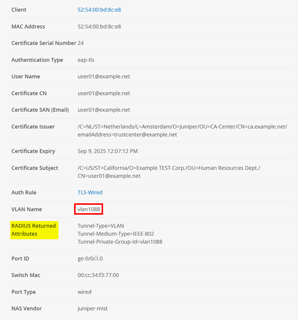Viewport: 298px width, 320px height.
Task: Select the Tunnel-Type=VLAN attribute text
Action: tap(102, 226)
